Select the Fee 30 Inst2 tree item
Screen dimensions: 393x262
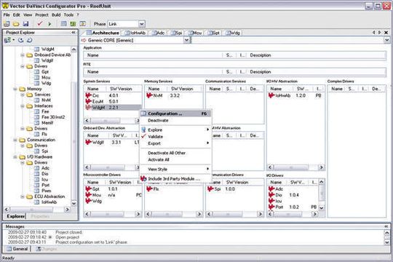click(53, 117)
